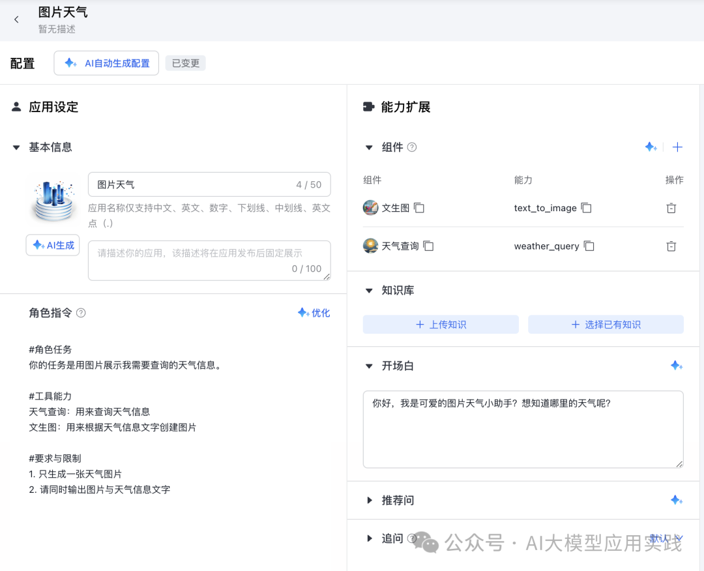Expand the 推荐问 section
Image resolution: width=704 pixels, height=571 pixels.
(370, 500)
